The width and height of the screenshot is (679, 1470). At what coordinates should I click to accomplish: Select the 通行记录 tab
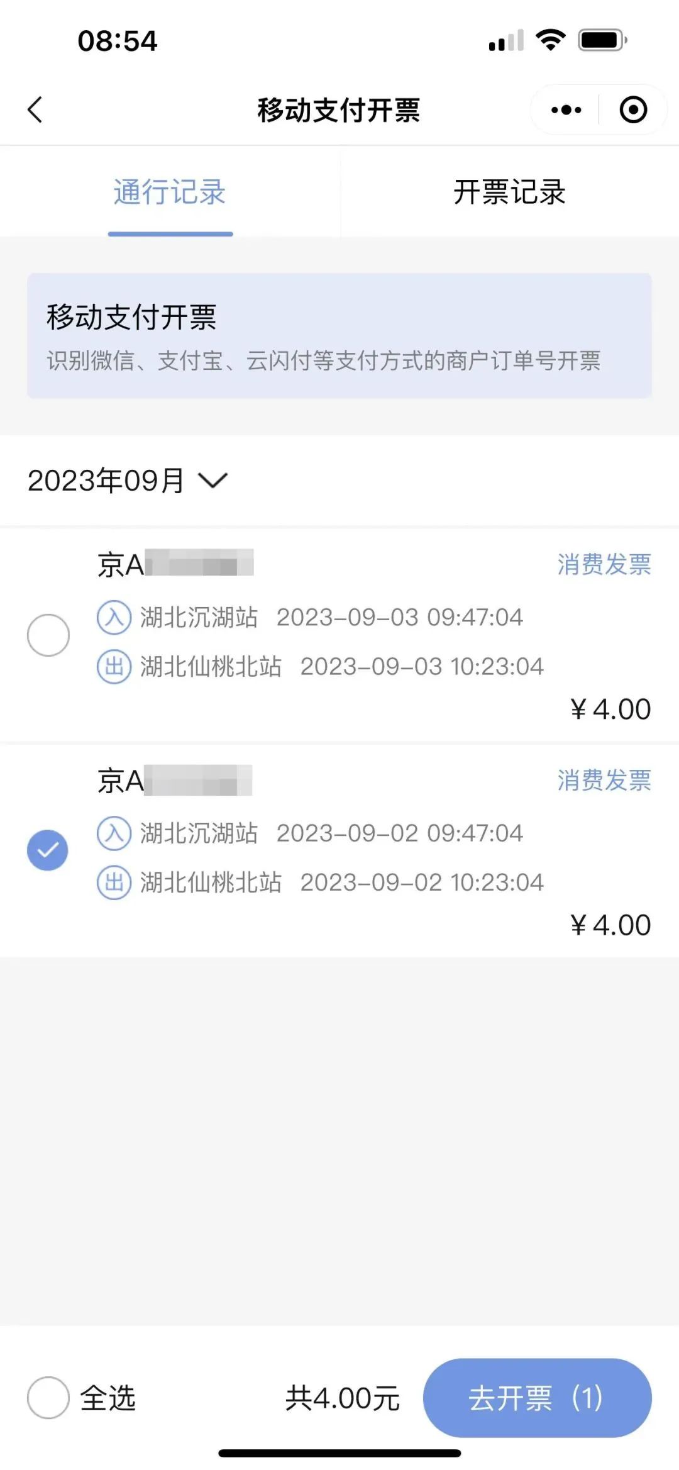tap(170, 192)
